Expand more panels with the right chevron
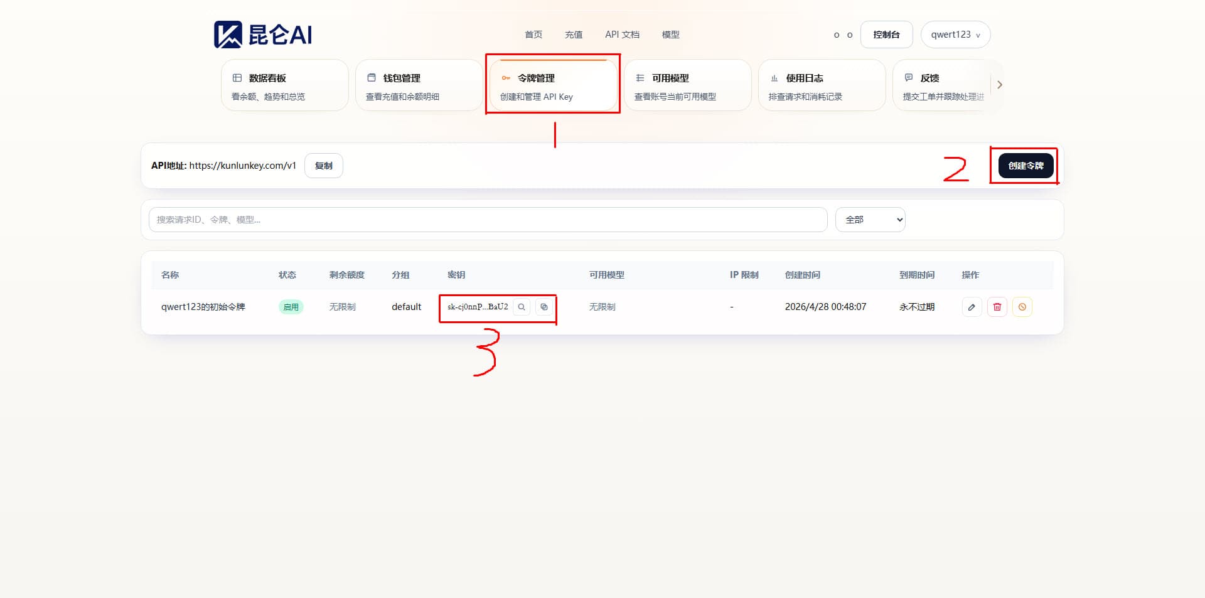The width and height of the screenshot is (1205, 598). click(x=1000, y=85)
